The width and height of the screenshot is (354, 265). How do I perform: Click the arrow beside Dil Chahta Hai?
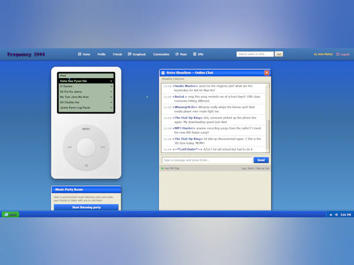click(x=111, y=102)
